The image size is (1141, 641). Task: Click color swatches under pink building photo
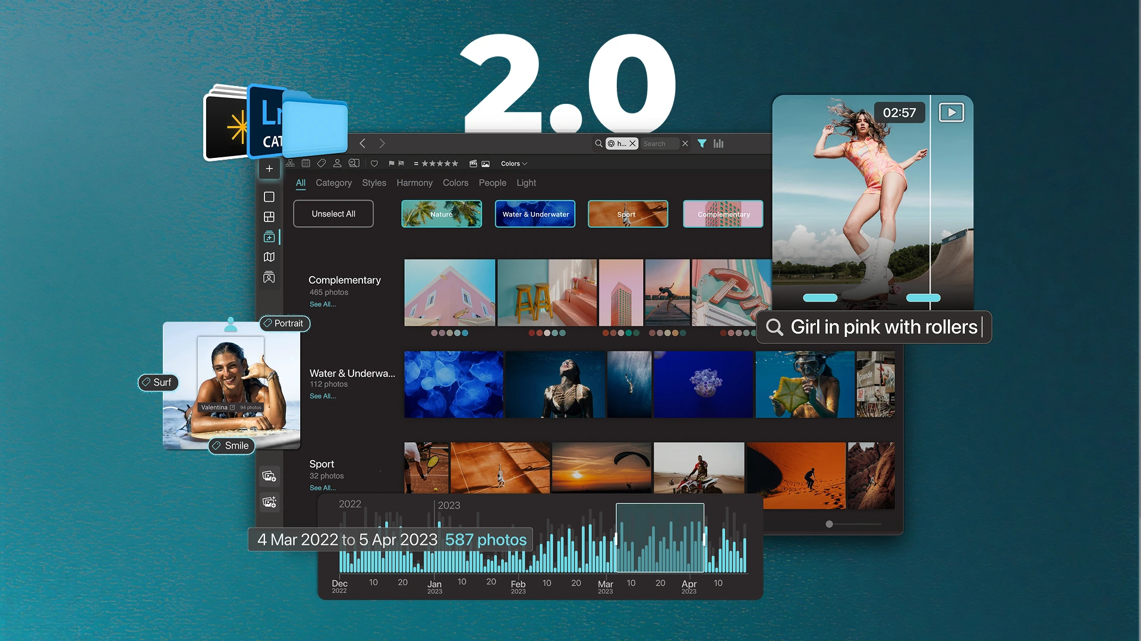coord(450,333)
